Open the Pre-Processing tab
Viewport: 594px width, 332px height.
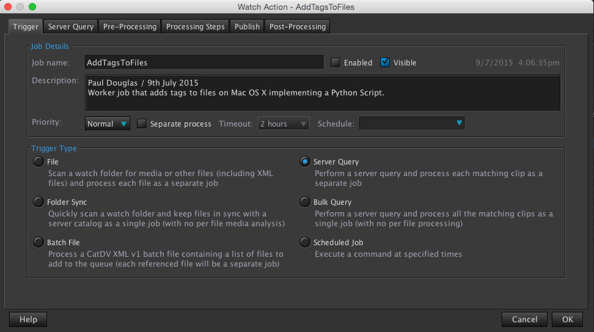coord(130,27)
